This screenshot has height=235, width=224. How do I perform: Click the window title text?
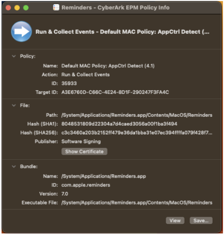point(116,8)
